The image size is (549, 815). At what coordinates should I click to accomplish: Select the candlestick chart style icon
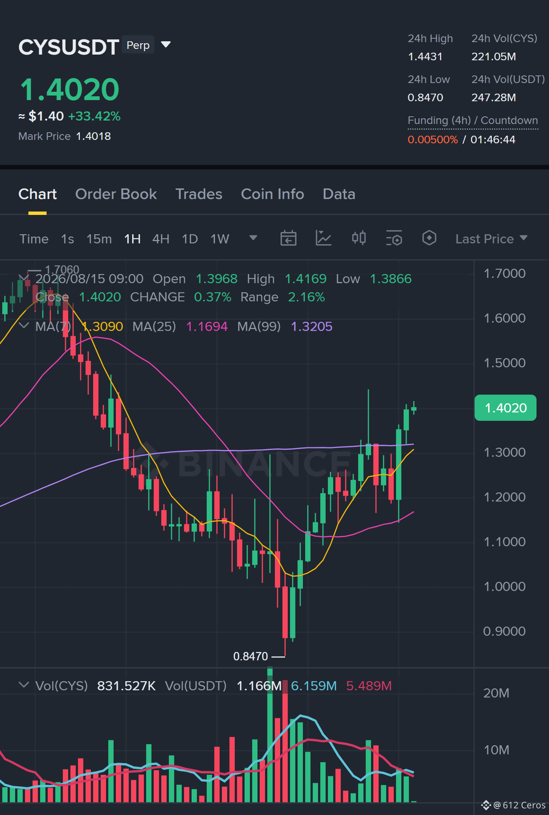(359, 238)
